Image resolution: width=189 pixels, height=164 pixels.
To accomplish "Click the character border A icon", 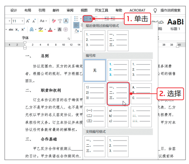I will tap(66, 21).
